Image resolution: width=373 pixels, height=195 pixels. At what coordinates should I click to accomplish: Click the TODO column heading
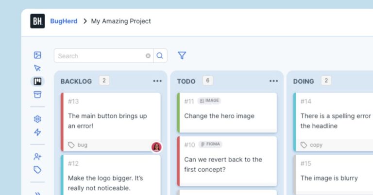186,81
